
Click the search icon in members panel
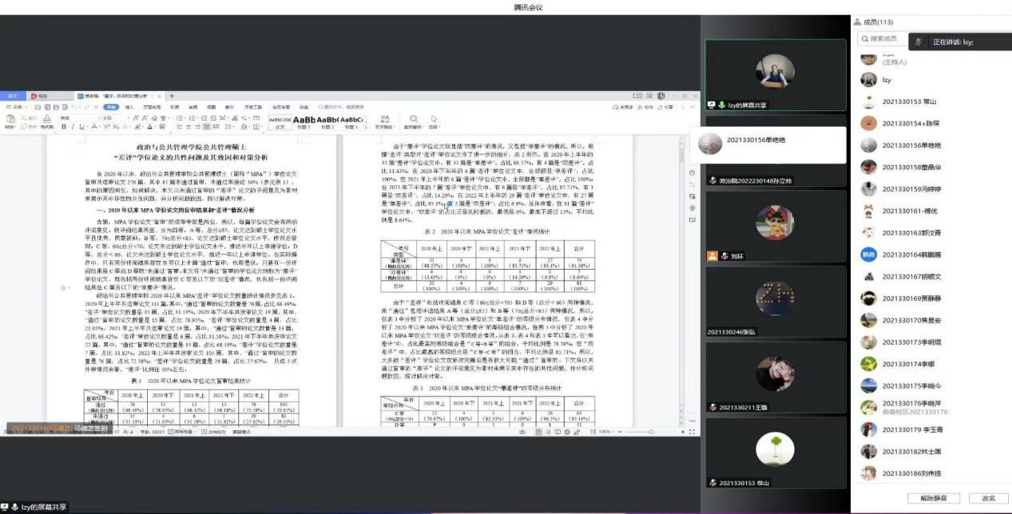coord(863,38)
